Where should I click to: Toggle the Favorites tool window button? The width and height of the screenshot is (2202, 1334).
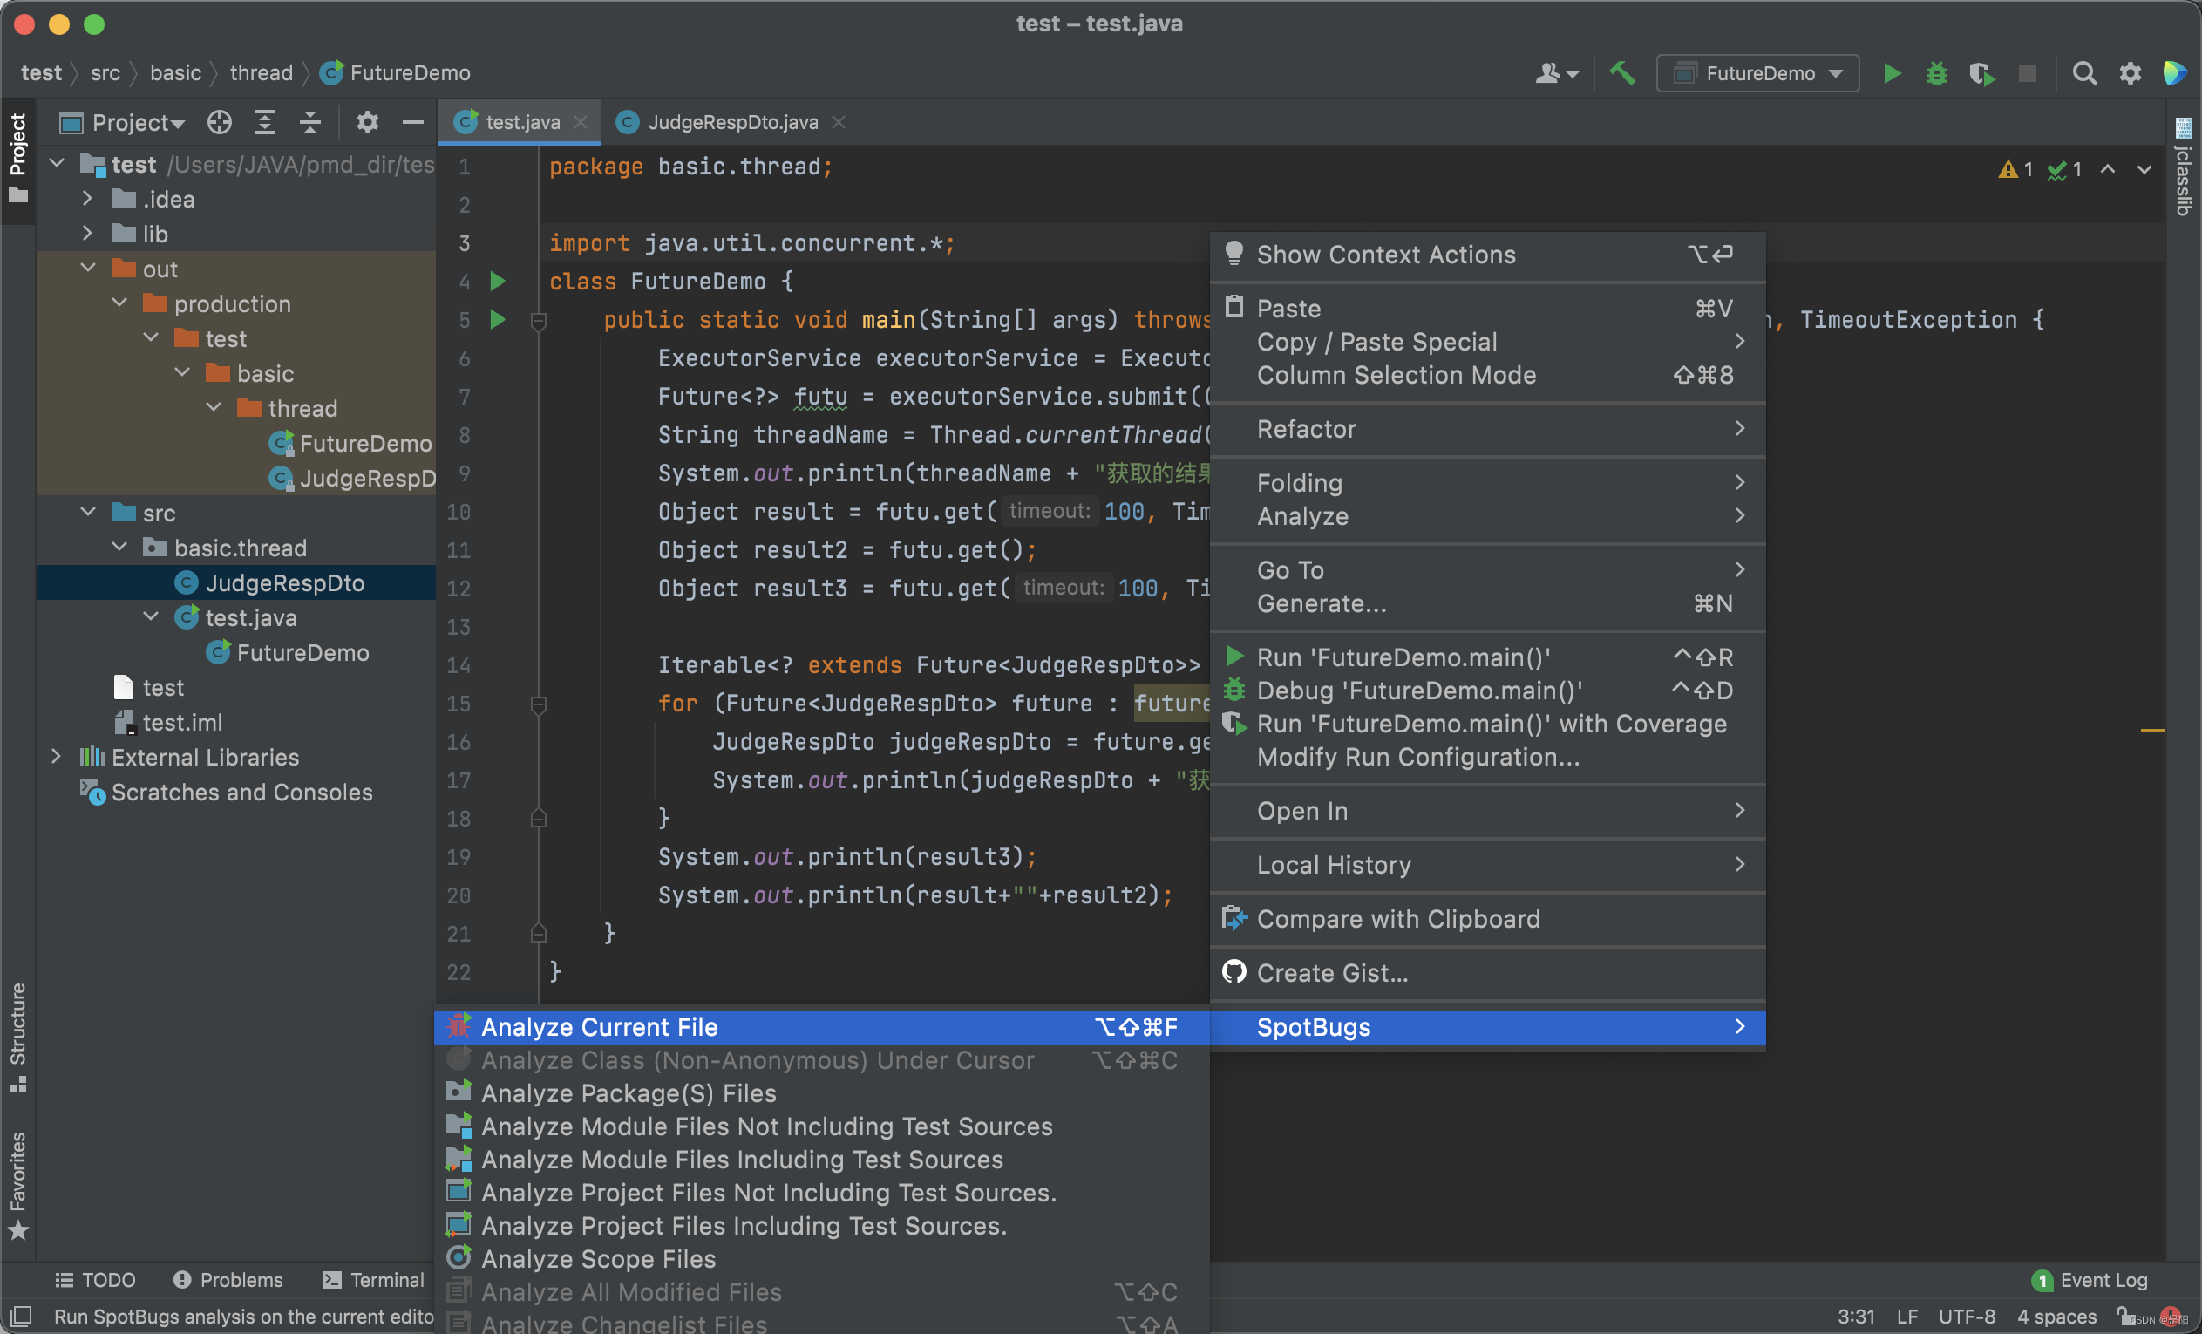[x=18, y=1186]
